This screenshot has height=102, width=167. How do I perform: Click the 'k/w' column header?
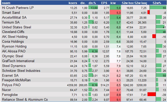pyautogui.click(x=113, y=3)
